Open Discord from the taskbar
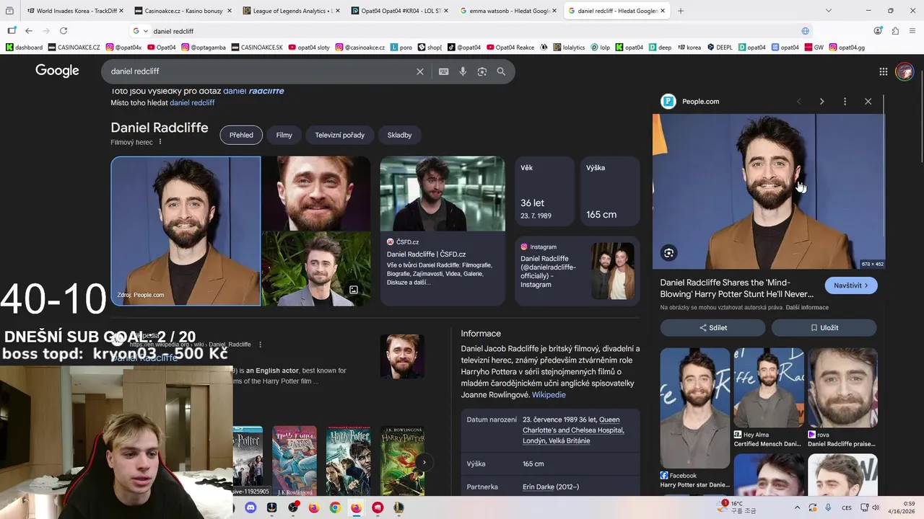The image size is (924, 519). (x=250, y=507)
